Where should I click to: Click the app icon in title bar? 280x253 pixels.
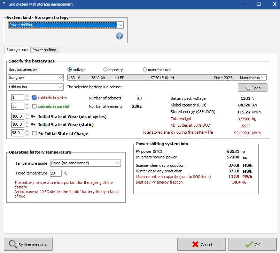pyautogui.click(x=4, y=4)
